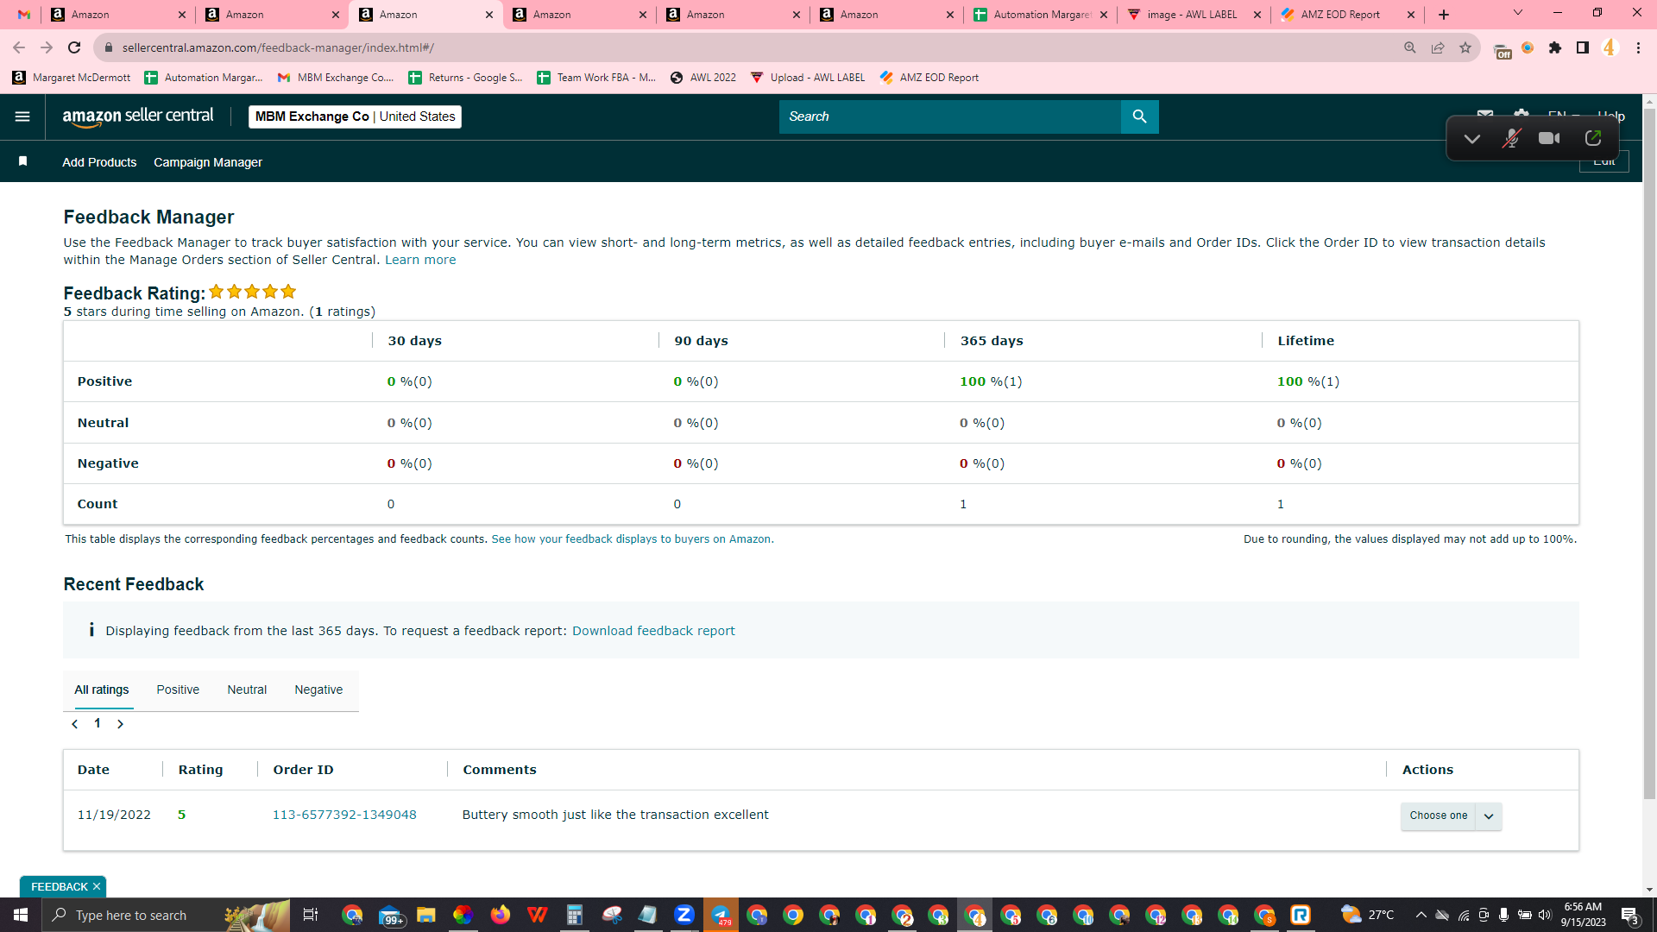Click the search magnifier button
The height and width of the screenshot is (932, 1657).
[x=1139, y=116]
